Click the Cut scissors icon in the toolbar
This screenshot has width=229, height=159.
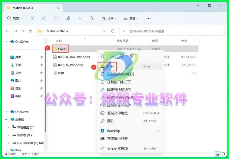(x=32, y=18)
